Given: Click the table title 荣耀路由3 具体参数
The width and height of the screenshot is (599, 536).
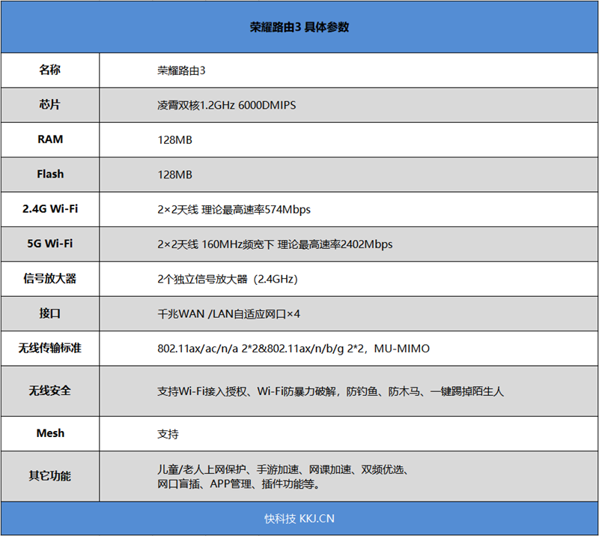Looking at the screenshot, I should (x=299, y=27).
